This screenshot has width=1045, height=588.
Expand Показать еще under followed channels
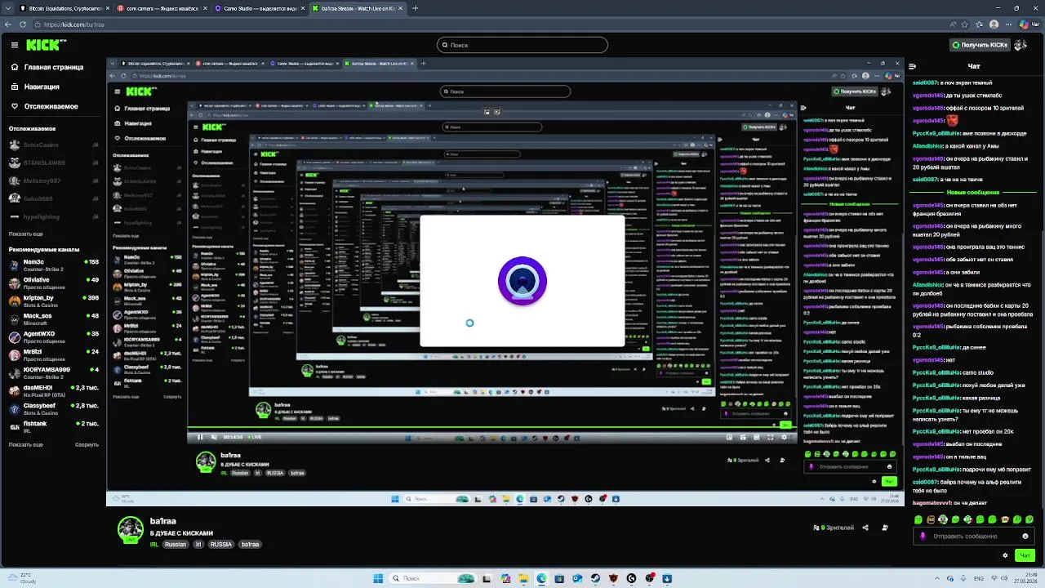(x=26, y=234)
